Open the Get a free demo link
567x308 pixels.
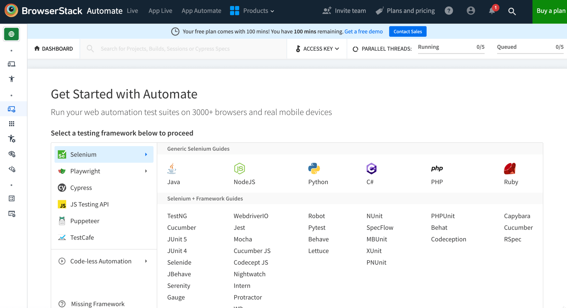(x=364, y=31)
